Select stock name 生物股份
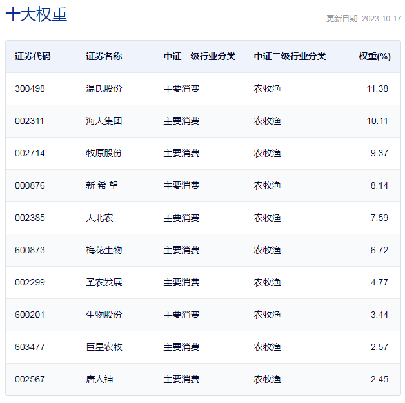Viewport: 405px width, 403px height. pos(104,315)
